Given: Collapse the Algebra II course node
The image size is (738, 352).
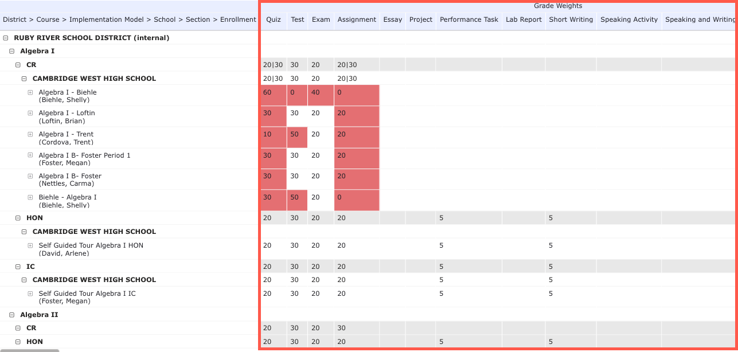Looking at the screenshot, I should coord(11,314).
